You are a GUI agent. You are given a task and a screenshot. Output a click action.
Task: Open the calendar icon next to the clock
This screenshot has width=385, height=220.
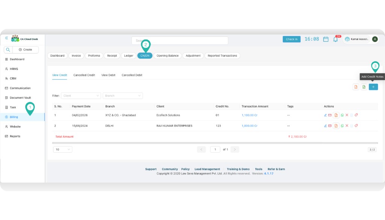pyautogui.click(x=326, y=39)
